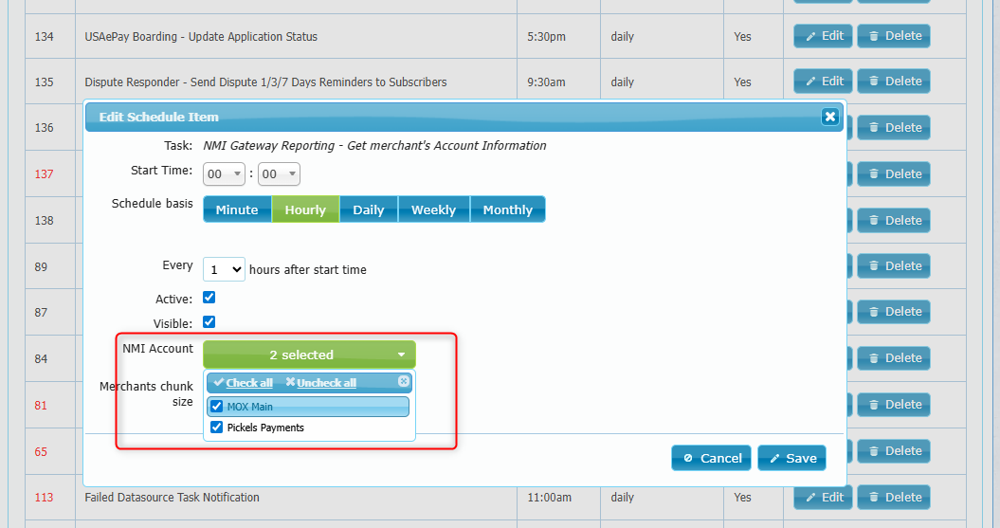This screenshot has height=528, width=1000.
Task: Click the Uncheck all link
Action: click(326, 383)
